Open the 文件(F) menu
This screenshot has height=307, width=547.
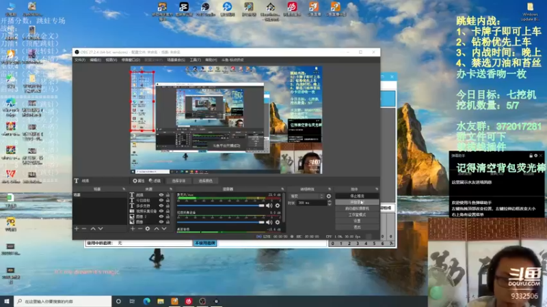pos(80,60)
